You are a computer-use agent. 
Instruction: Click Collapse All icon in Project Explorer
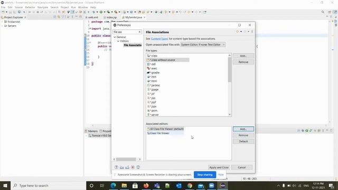coord(54,17)
